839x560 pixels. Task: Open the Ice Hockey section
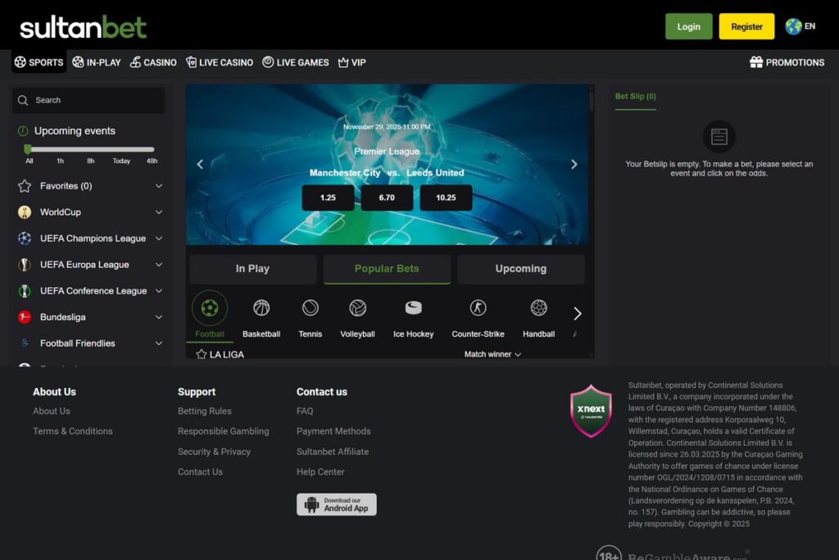[412, 309]
